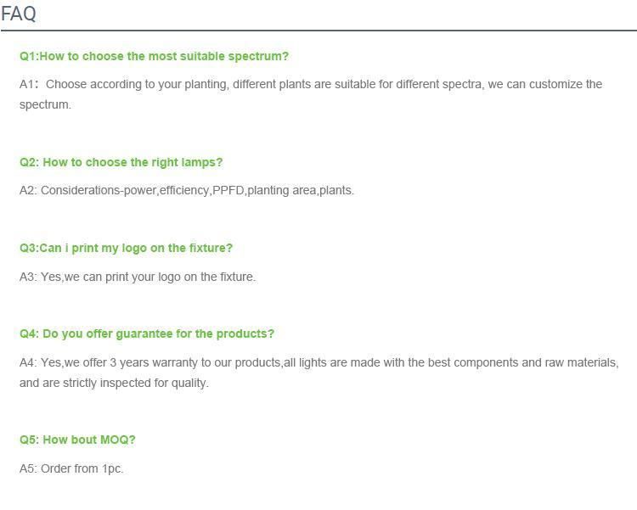The height and width of the screenshot is (510, 637).
Task: Select Q2 about choosing right lamps
Action: pyautogui.click(x=121, y=162)
